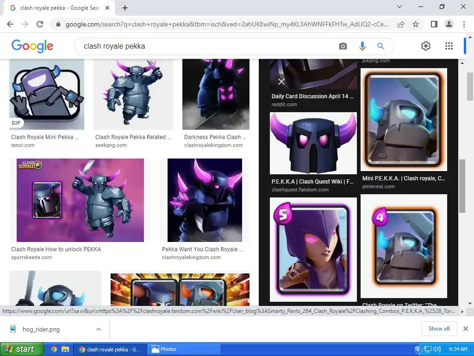
Task: Open a new browser tab
Action: (x=125, y=8)
